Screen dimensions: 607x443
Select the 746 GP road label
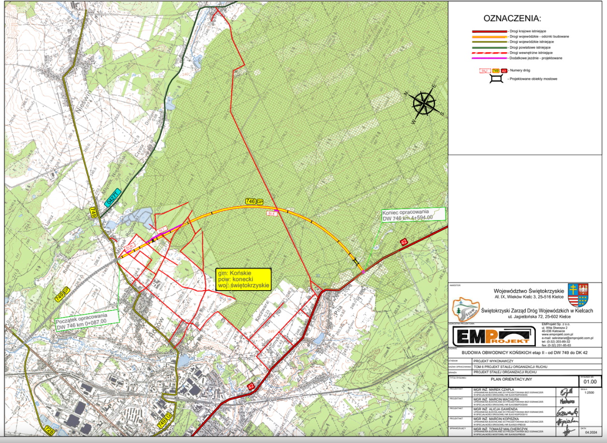pos(253,201)
